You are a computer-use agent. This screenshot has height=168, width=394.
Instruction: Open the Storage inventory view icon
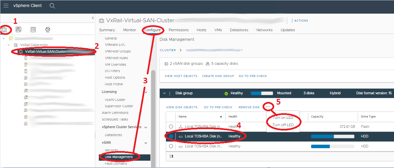(33, 30)
